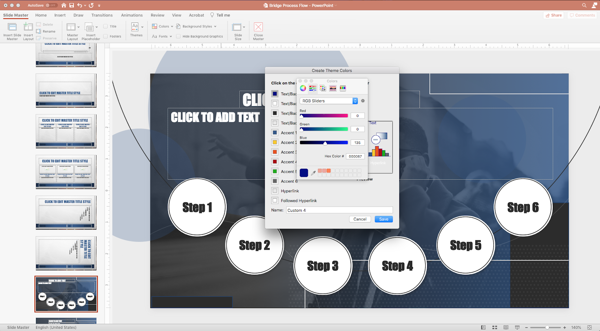Image resolution: width=600 pixels, height=331 pixels.
Task: Click the Hex Color input field
Action: pos(355,156)
